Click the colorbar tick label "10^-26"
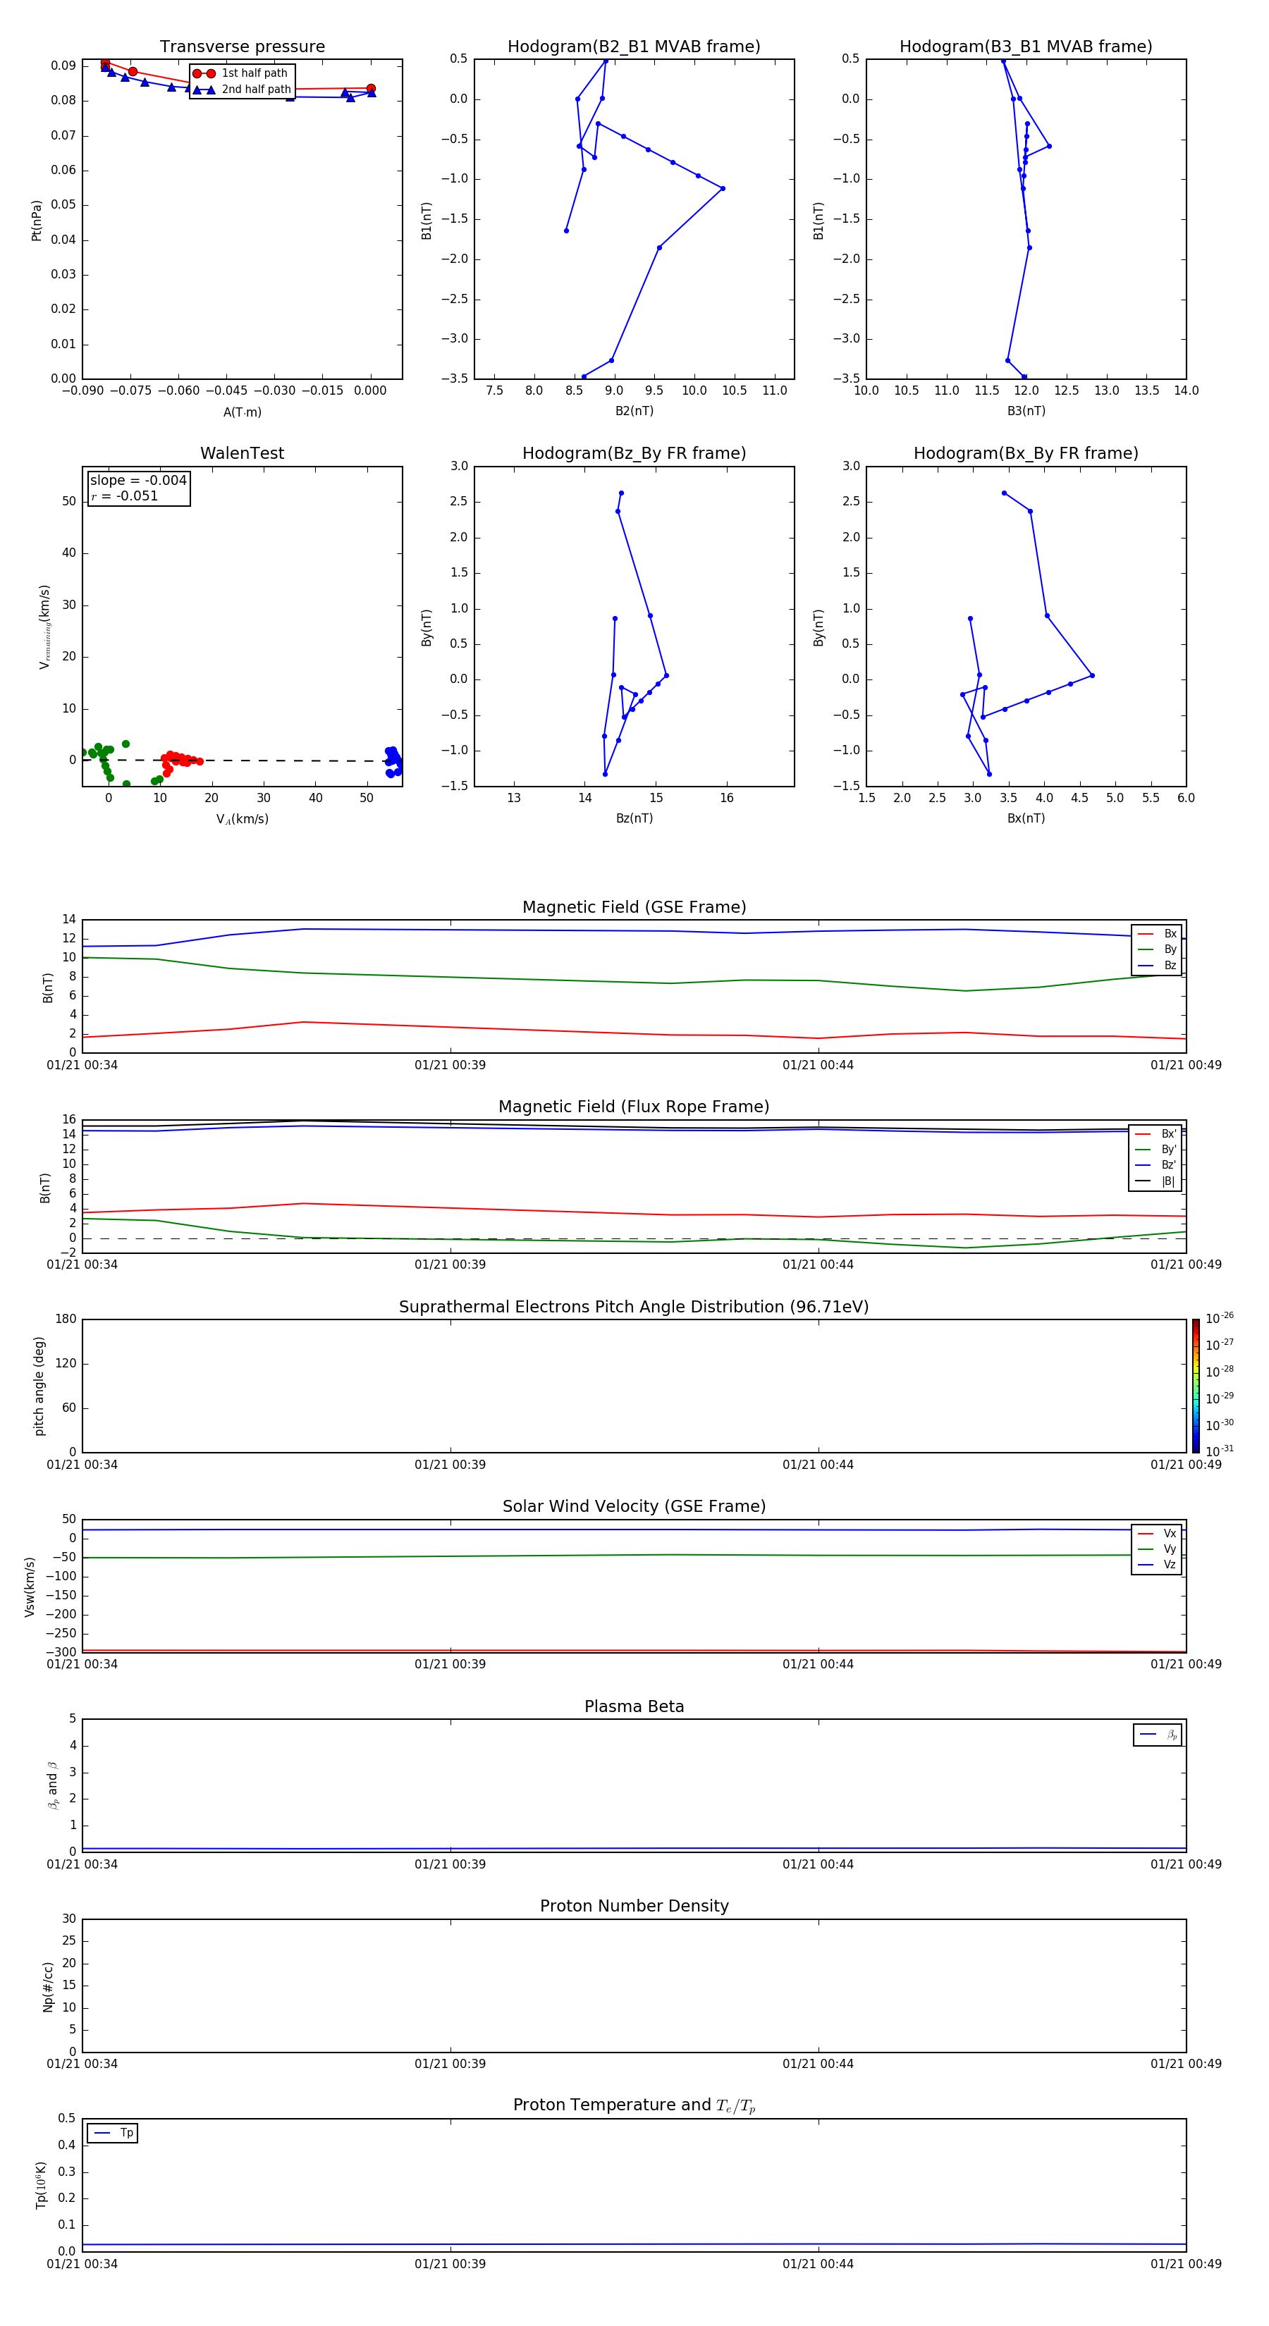 tap(1220, 1318)
